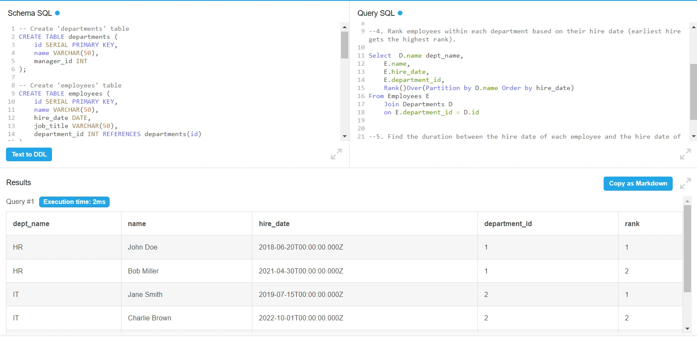Copy results using Copy as Markdown

(x=638, y=183)
